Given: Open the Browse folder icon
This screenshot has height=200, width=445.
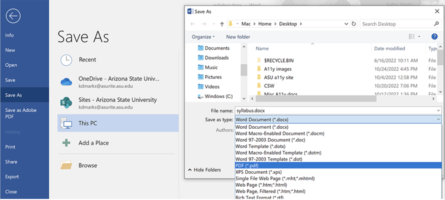Looking at the screenshot, I should (66, 165).
